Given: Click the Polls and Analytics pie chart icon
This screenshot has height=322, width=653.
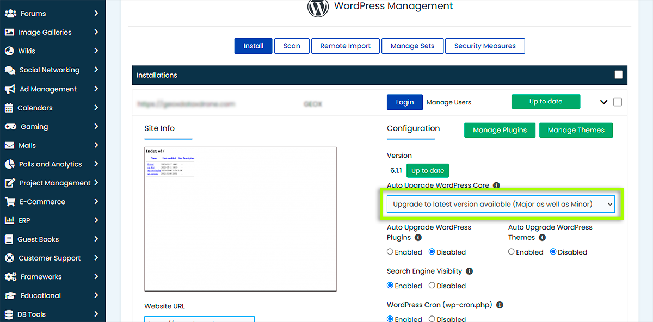Looking at the screenshot, I should 9,164.
